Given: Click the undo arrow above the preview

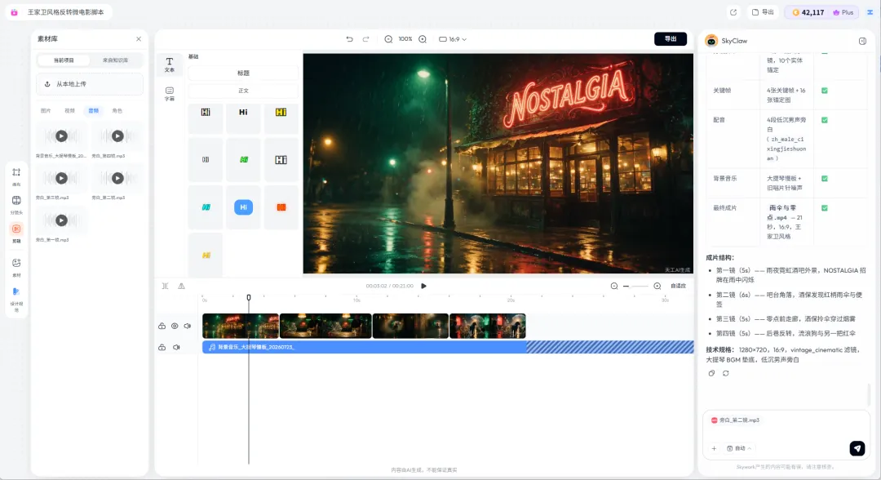Looking at the screenshot, I should pyautogui.click(x=349, y=39).
